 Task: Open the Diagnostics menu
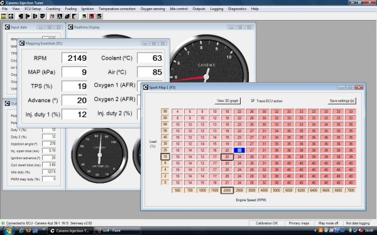pos(237,9)
